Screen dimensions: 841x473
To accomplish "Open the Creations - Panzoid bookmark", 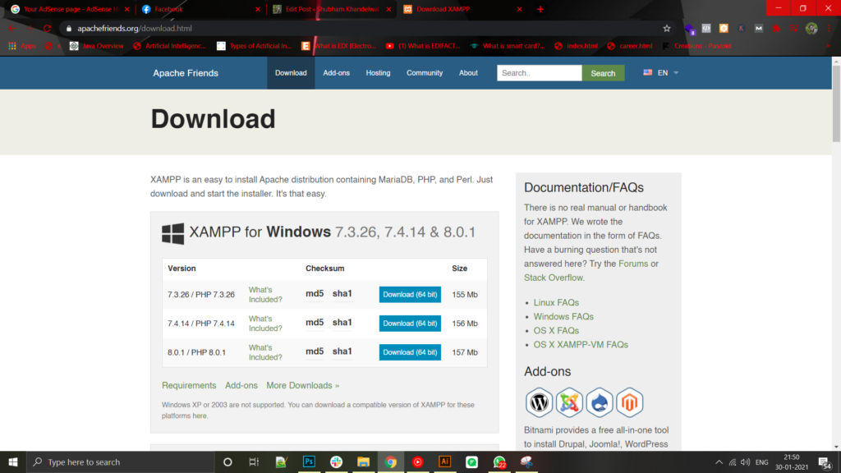I will point(696,46).
